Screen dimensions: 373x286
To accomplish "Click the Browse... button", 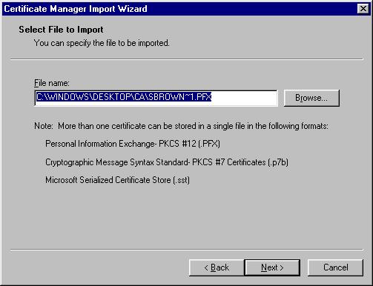I will 311,98.
